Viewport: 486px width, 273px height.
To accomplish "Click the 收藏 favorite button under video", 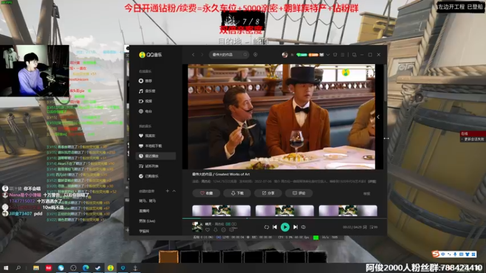I will pos(206,193).
